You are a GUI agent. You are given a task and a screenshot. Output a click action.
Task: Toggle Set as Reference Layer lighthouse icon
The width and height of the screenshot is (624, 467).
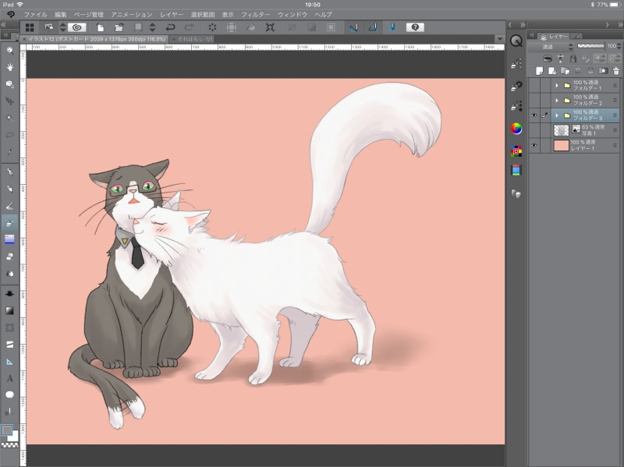click(x=560, y=58)
